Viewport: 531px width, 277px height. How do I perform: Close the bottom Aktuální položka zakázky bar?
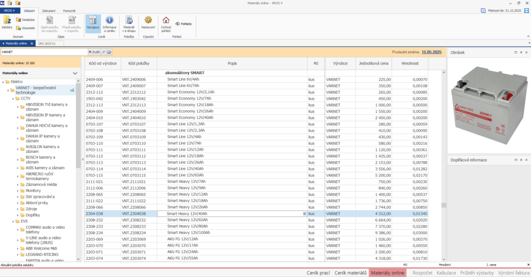pos(528,265)
